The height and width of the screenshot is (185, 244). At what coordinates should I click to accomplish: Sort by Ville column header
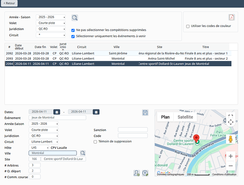pyautogui.click(x=116, y=47)
